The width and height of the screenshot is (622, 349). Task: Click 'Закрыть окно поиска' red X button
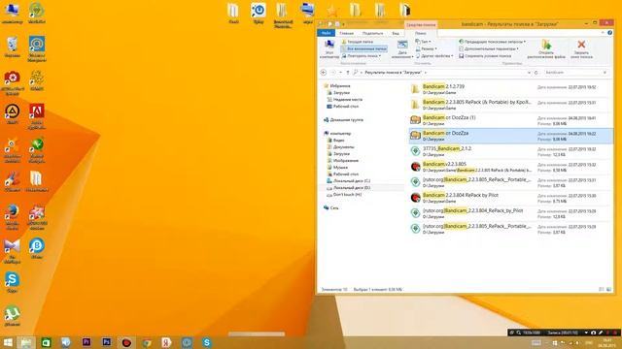(x=581, y=49)
